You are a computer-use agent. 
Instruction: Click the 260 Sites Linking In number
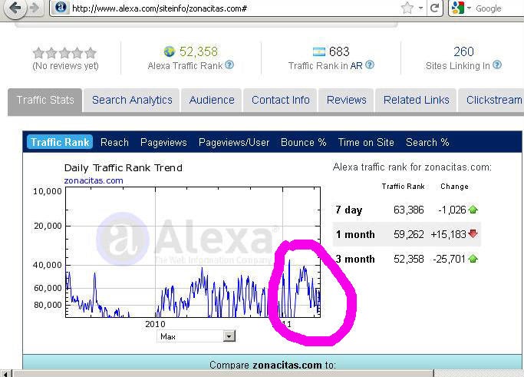click(x=463, y=51)
